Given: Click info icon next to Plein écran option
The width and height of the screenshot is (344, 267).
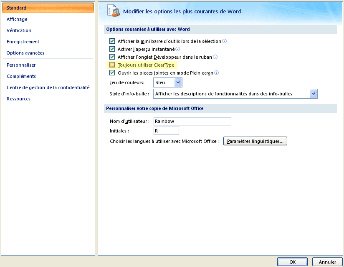Looking at the screenshot, I should pos(216,73).
